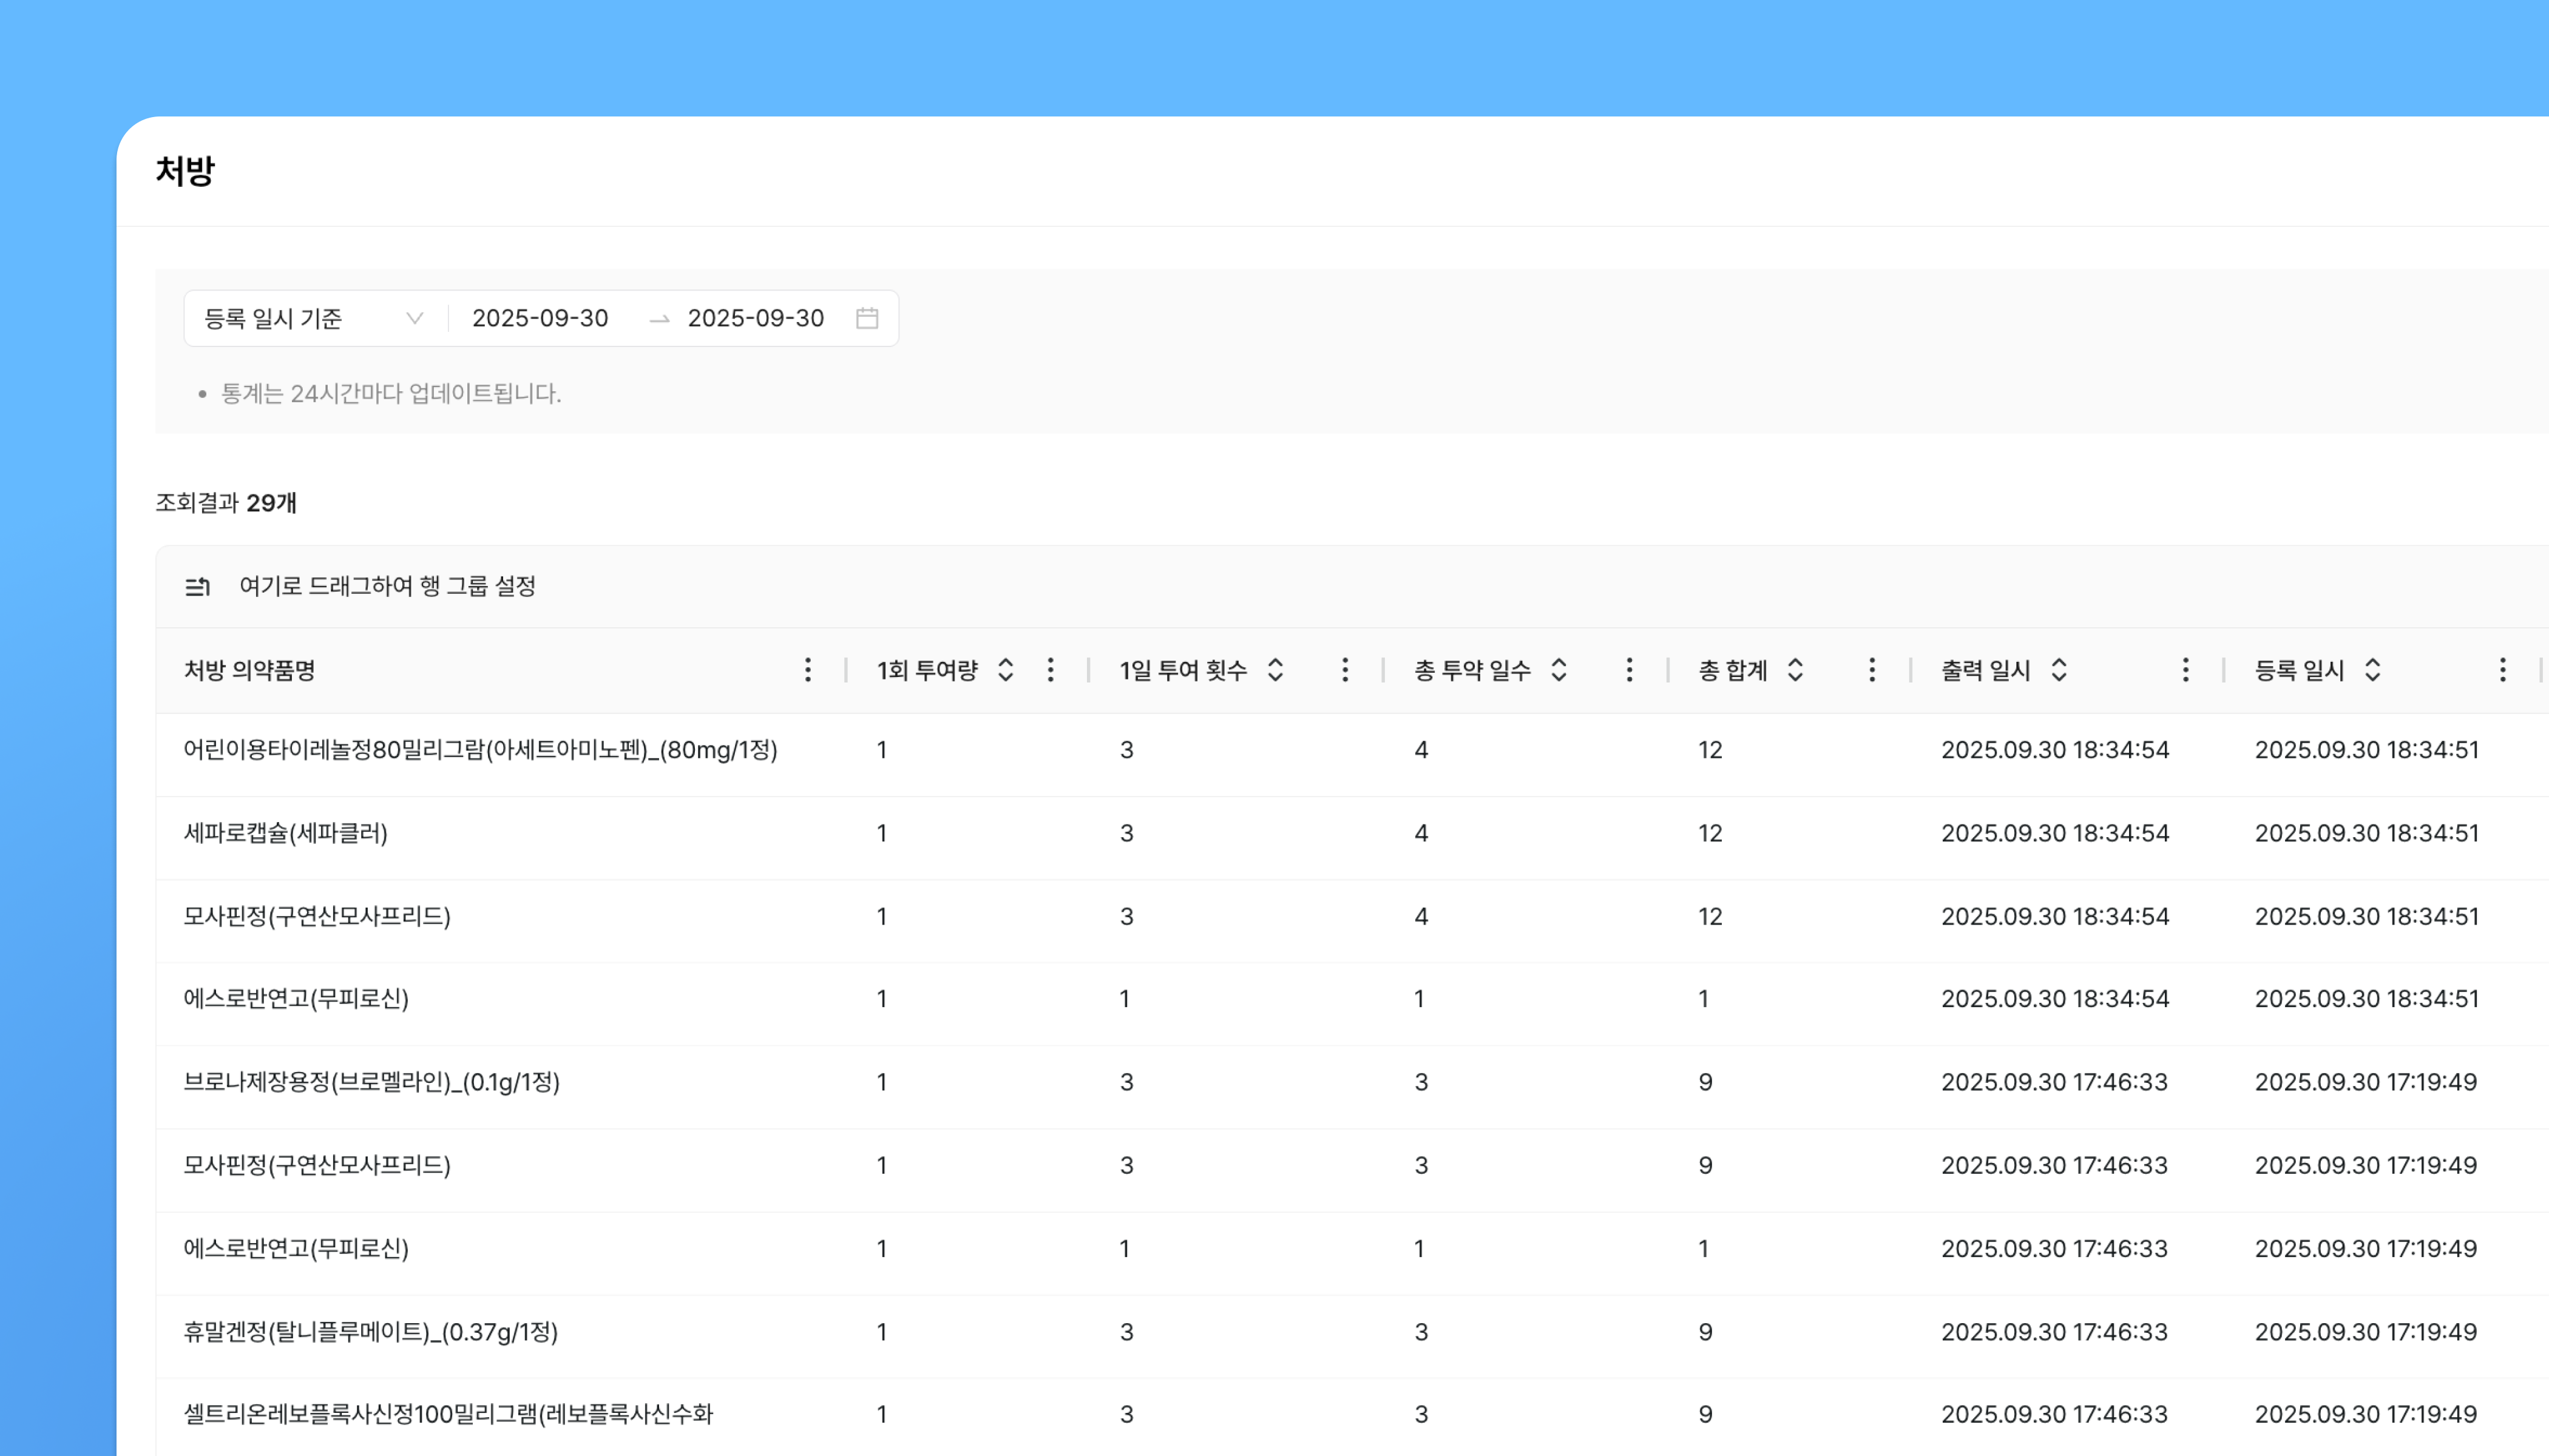This screenshot has width=2549, height=1456.
Task: Click the 총 합계 header label
Action: (x=1734, y=670)
